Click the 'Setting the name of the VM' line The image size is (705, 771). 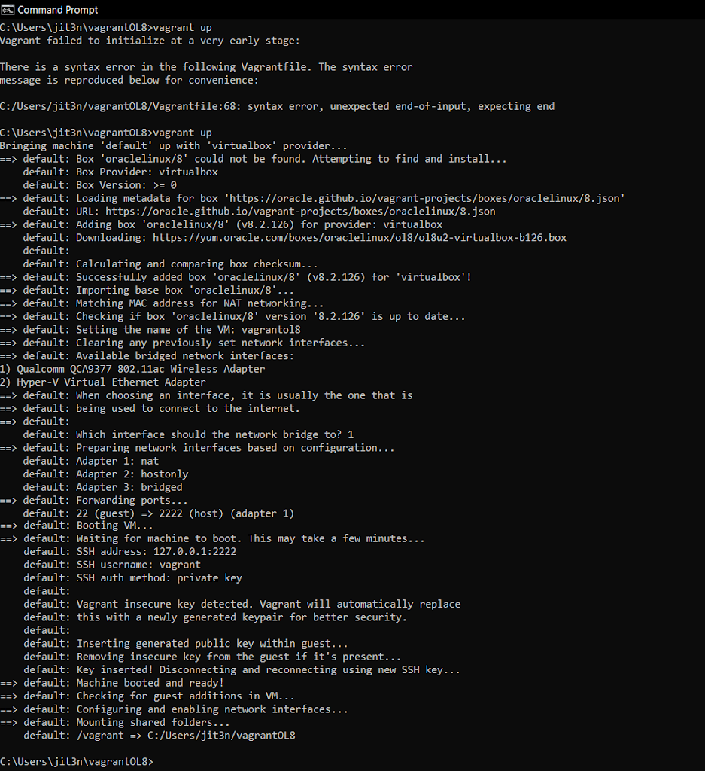tap(150, 330)
